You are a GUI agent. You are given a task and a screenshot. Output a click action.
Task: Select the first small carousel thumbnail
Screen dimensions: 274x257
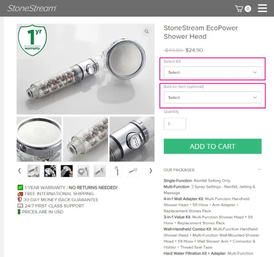point(33,171)
